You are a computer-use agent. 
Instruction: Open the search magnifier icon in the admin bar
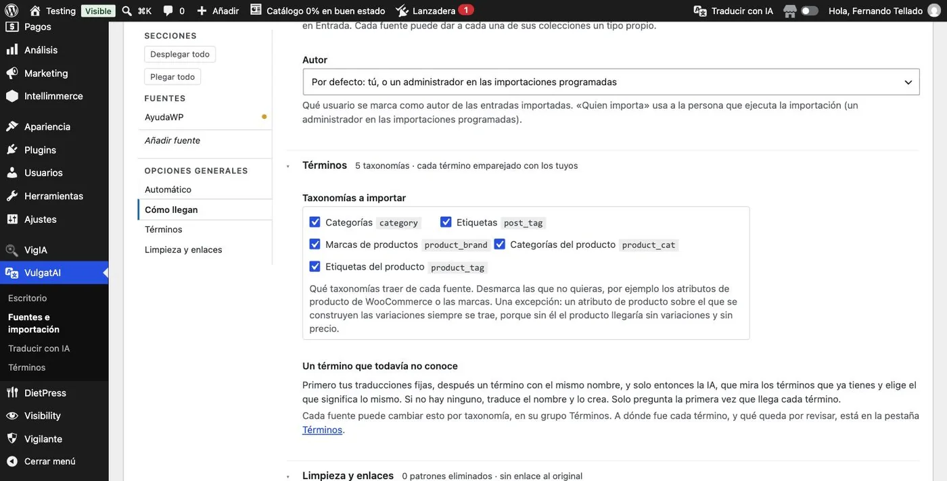[126, 11]
